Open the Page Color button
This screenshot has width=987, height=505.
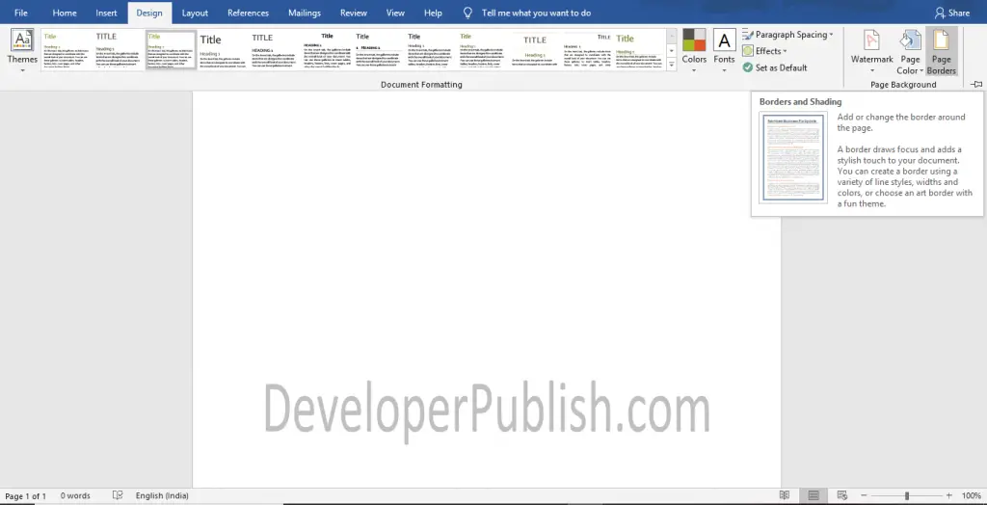[910, 51]
